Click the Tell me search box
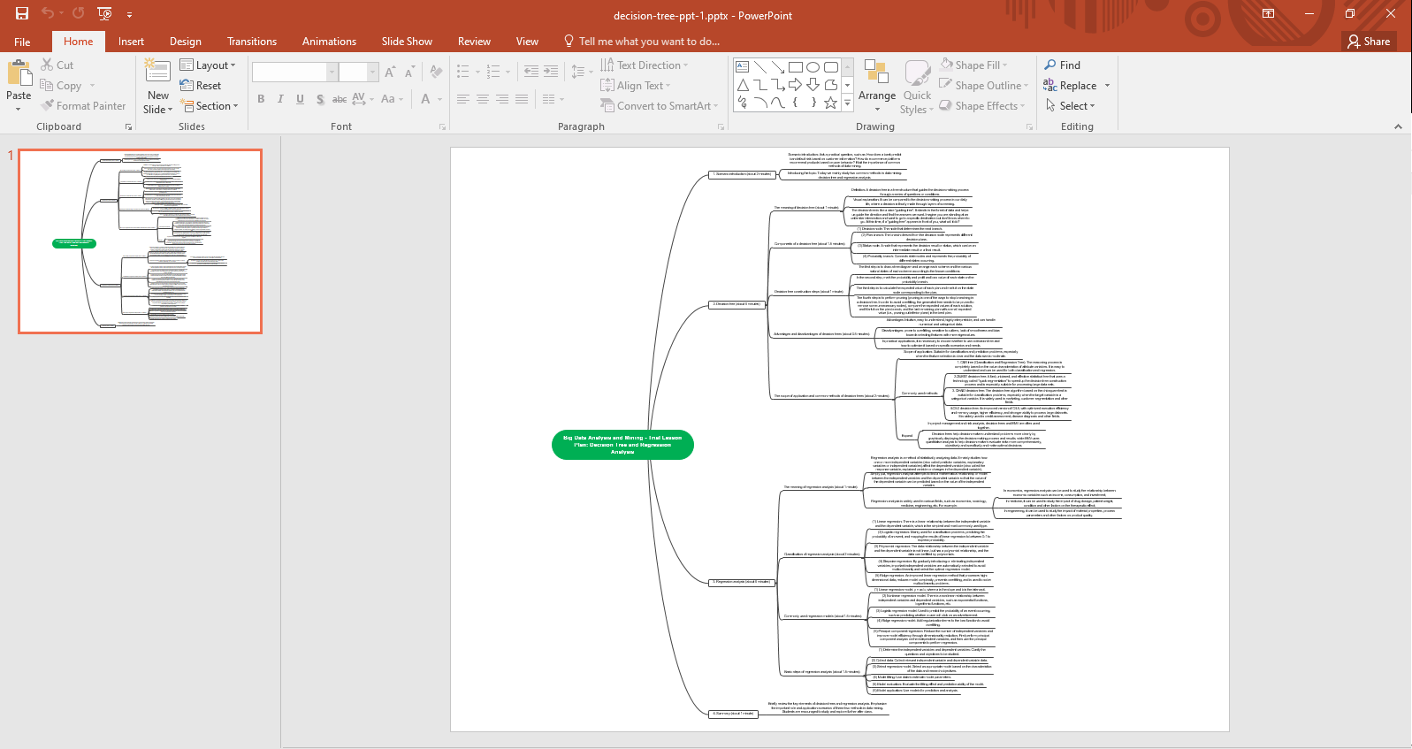1412x749 pixels. coord(643,42)
